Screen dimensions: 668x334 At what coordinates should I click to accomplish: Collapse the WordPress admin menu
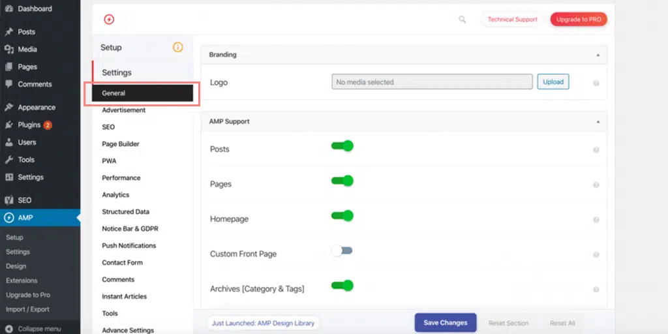click(39, 328)
